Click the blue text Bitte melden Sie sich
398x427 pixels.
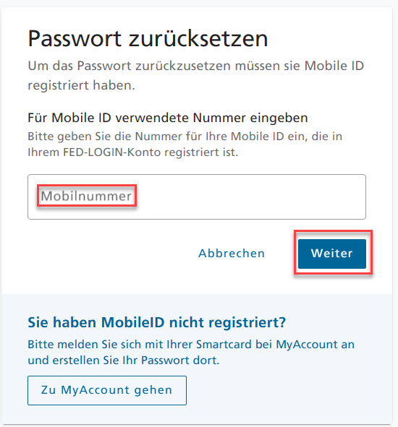coord(191,353)
